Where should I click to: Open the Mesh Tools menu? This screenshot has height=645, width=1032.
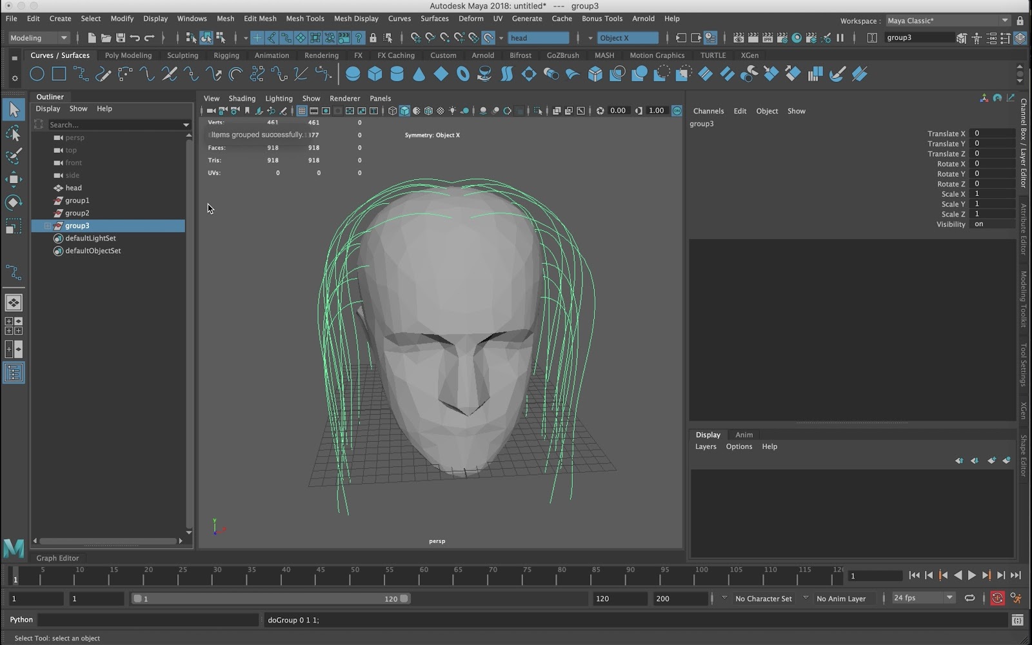(x=304, y=19)
